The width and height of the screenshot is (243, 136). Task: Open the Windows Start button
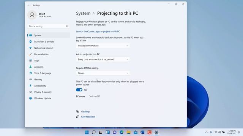tap(87, 132)
